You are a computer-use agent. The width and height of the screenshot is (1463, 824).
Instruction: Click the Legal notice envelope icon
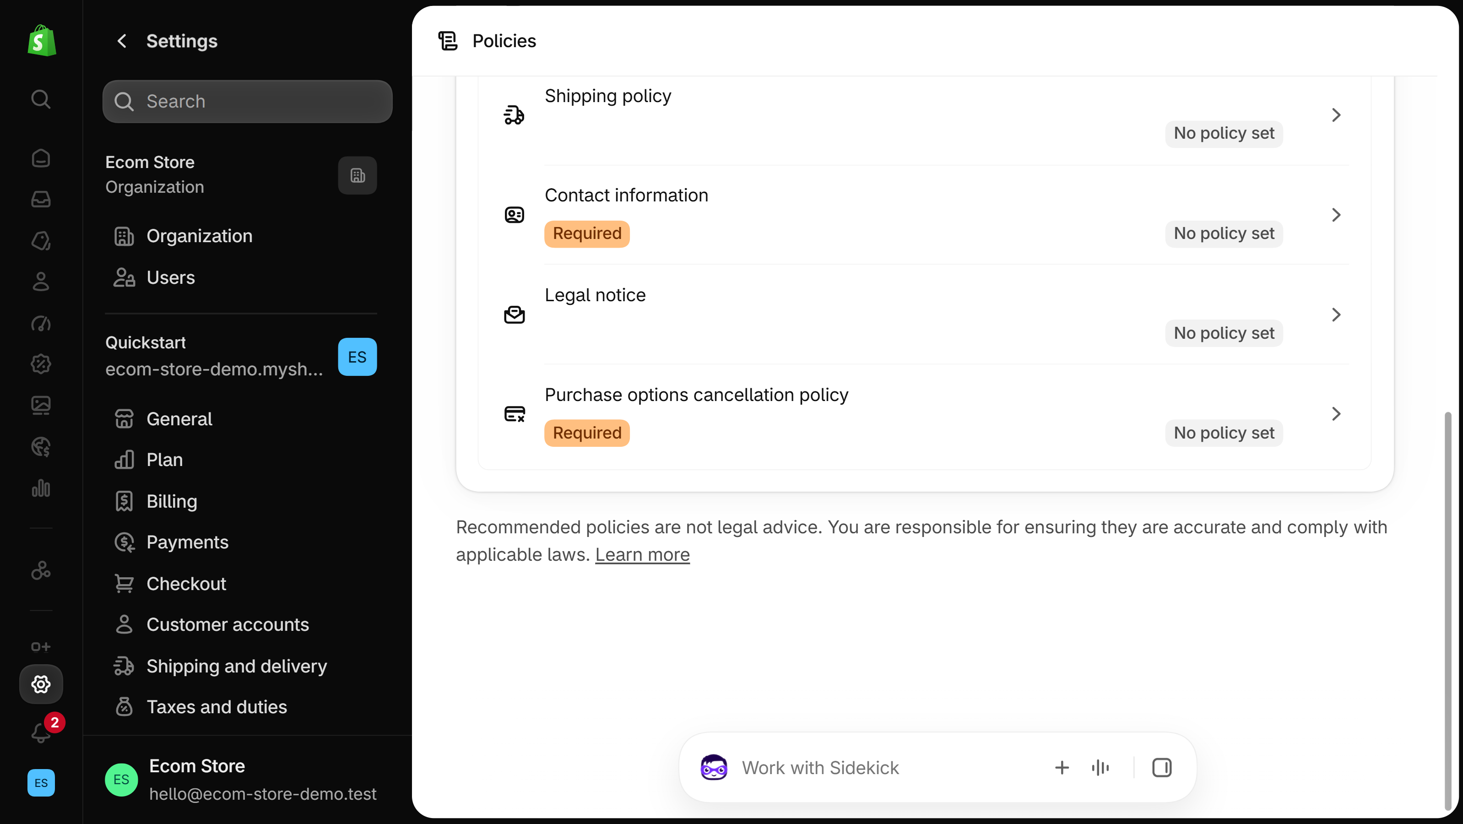(514, 314)
